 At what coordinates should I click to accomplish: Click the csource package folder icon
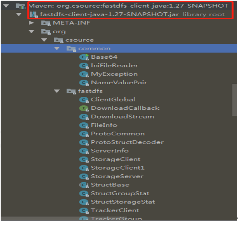[x=59, y=40]
